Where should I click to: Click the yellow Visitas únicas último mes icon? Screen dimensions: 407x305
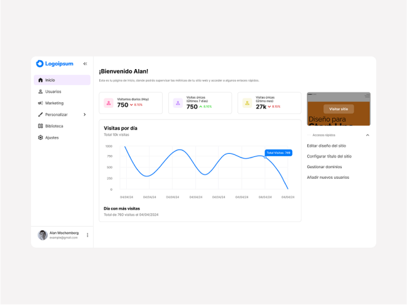tap(247, 103)
